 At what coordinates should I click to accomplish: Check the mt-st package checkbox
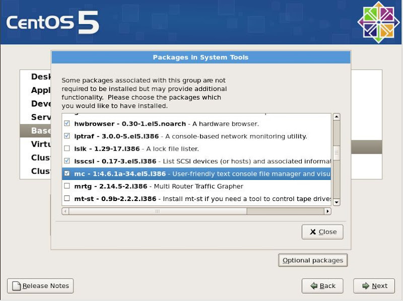[x=67, y=199]
